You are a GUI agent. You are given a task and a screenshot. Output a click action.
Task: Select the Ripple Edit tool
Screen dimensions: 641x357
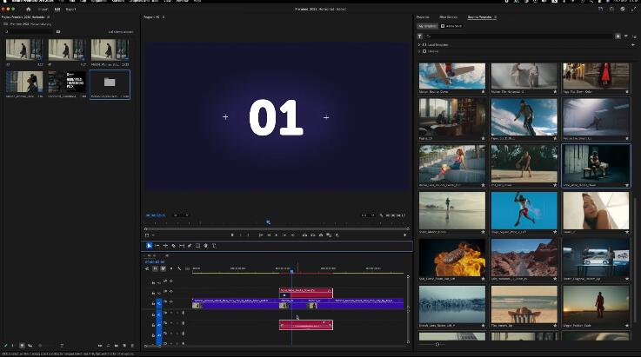165,246
